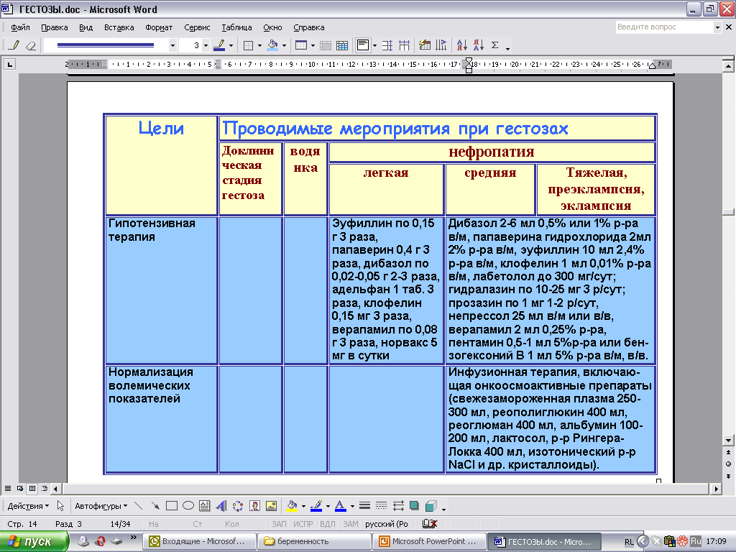Click the Select Objects arrow tool
This screenshot has height=552, width=736.
[60, 505]
